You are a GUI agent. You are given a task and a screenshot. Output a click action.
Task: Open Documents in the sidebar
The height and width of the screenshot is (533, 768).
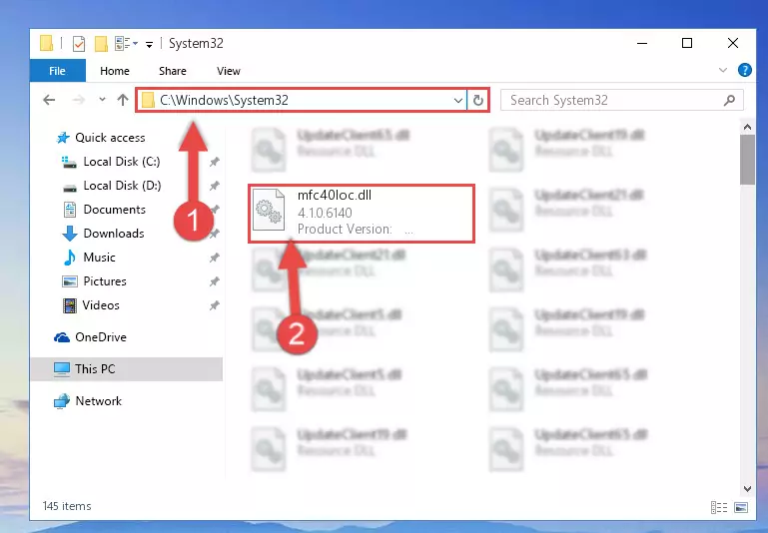[x=114, y=210]
